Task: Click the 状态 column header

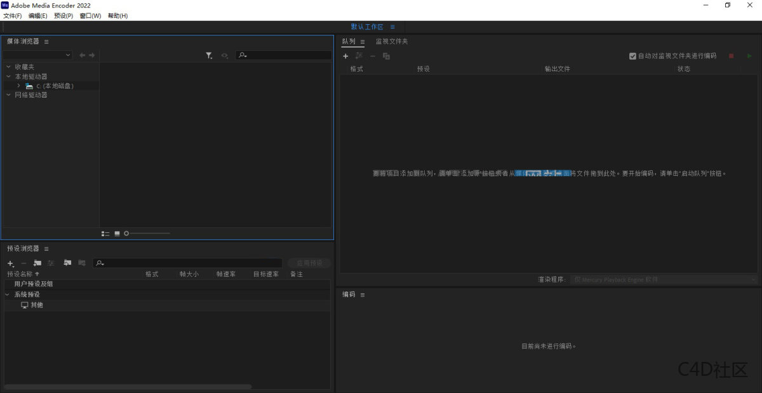Action: 684,69
